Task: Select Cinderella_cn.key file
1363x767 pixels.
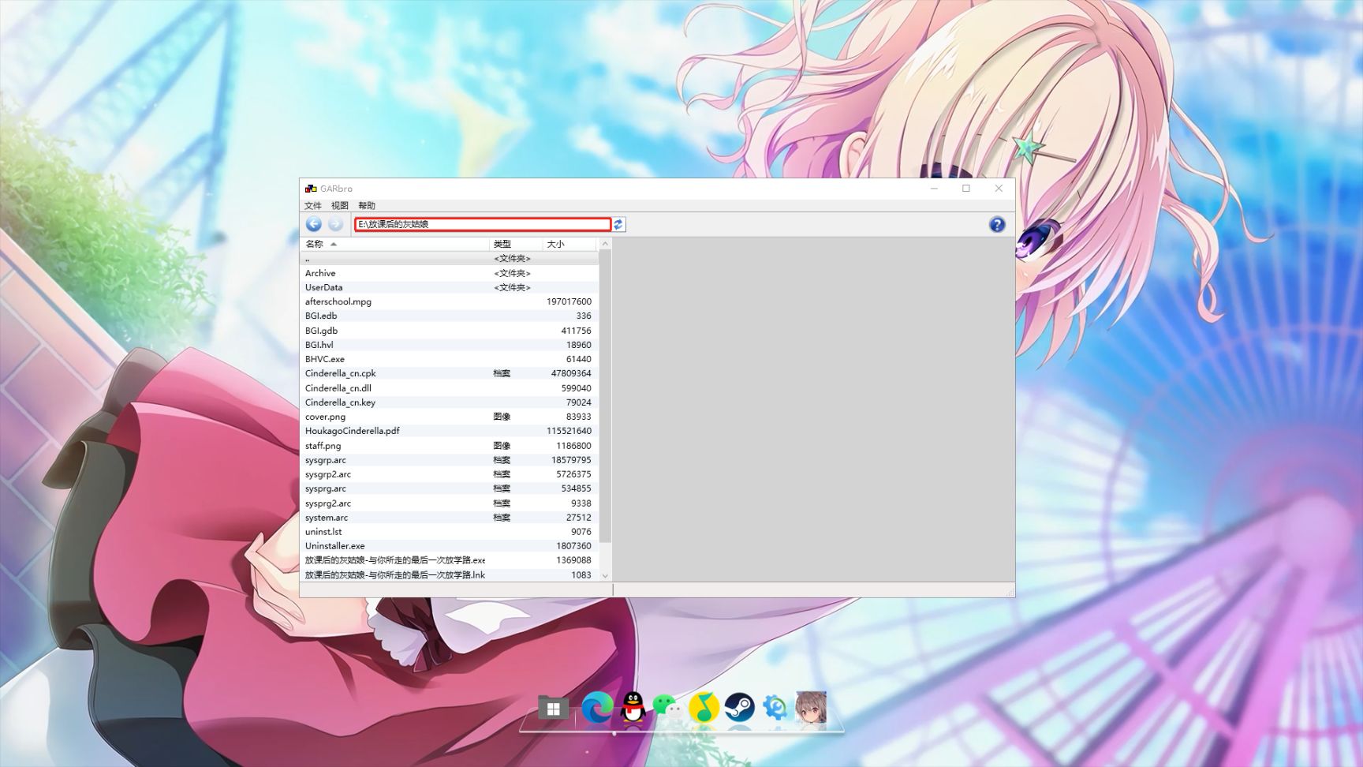Action: pyautogui.click(x=450, y=402)
